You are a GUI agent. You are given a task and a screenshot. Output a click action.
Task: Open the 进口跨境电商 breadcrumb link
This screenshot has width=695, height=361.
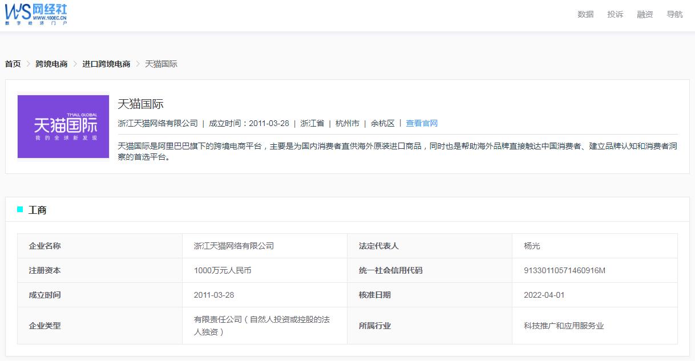pos(106,63)
